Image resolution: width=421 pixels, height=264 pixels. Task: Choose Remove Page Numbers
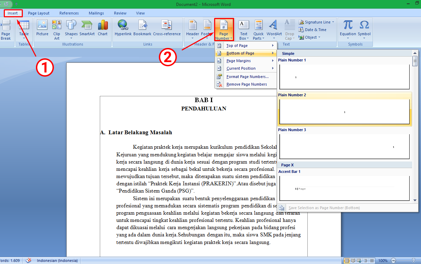(x=246, y=84)
